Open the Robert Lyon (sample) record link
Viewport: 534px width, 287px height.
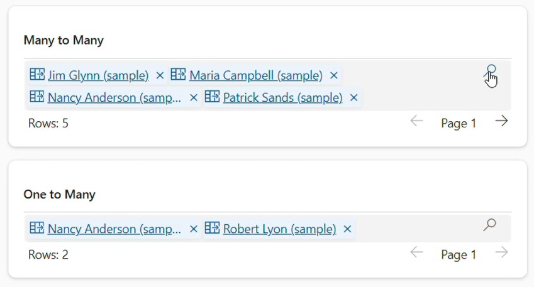pos(280,229)
